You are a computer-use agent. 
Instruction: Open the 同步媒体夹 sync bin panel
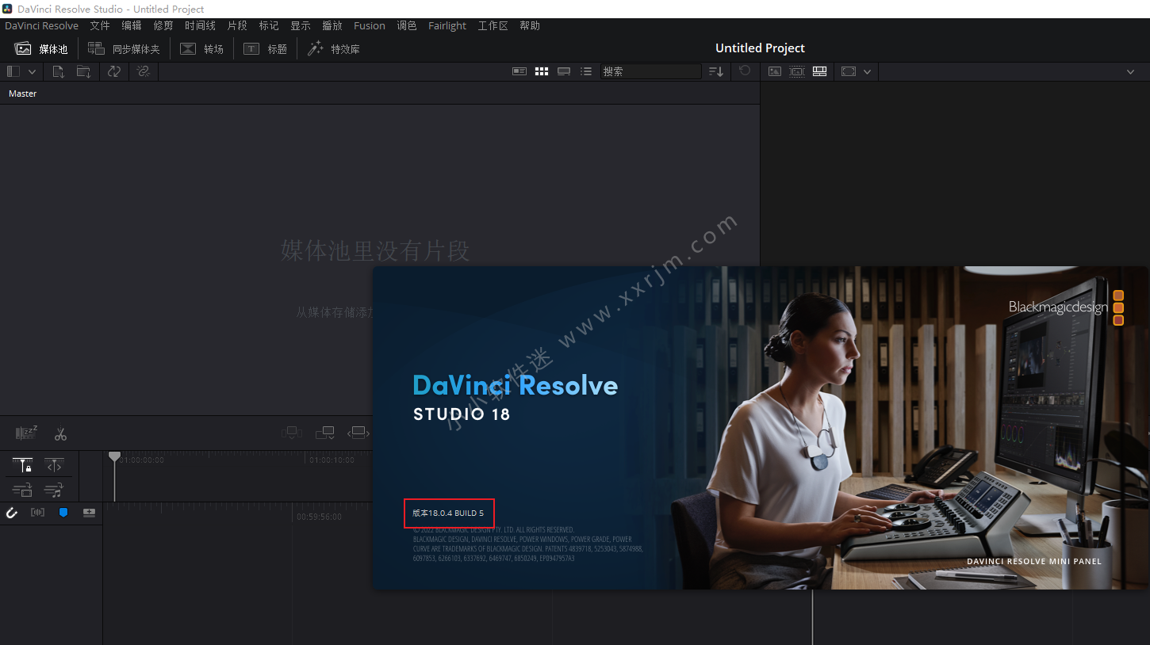124,49
